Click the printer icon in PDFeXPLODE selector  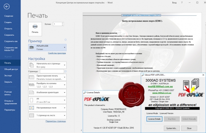click(x=32, y=47)
